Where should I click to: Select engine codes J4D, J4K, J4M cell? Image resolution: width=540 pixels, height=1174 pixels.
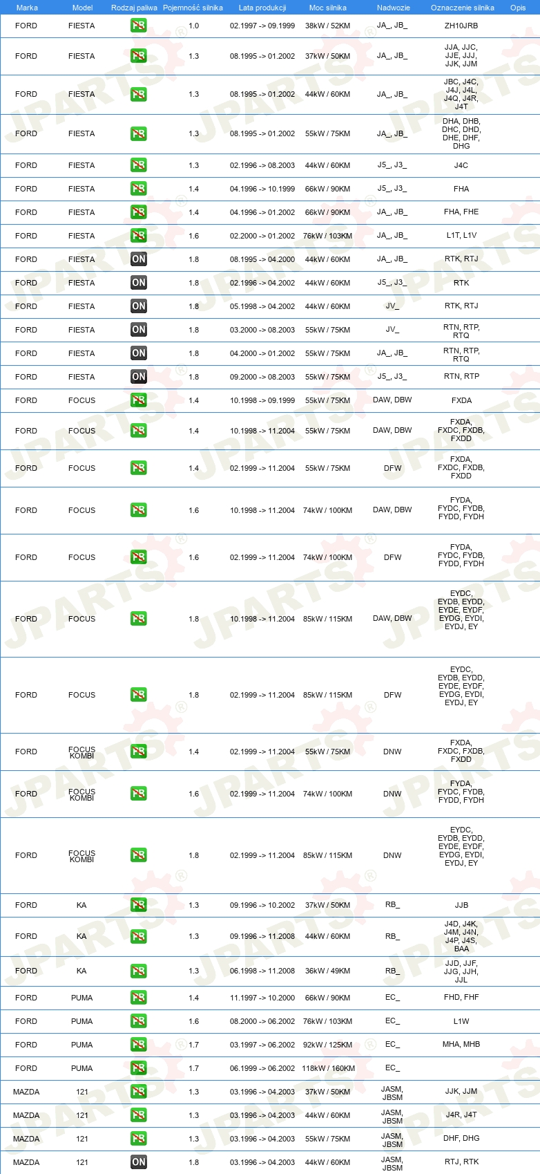461,936
